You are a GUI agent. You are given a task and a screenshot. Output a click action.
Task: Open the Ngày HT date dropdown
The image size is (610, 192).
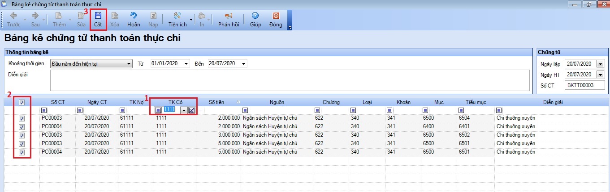coord(601,75)
